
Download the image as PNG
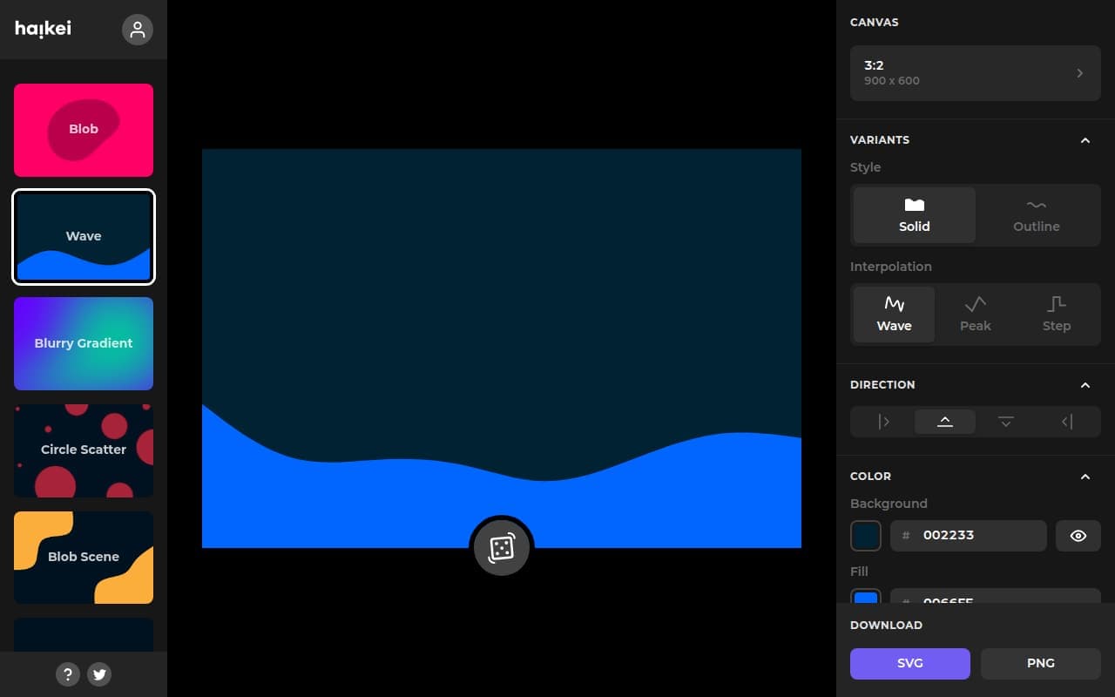[x=1041, y=663]
